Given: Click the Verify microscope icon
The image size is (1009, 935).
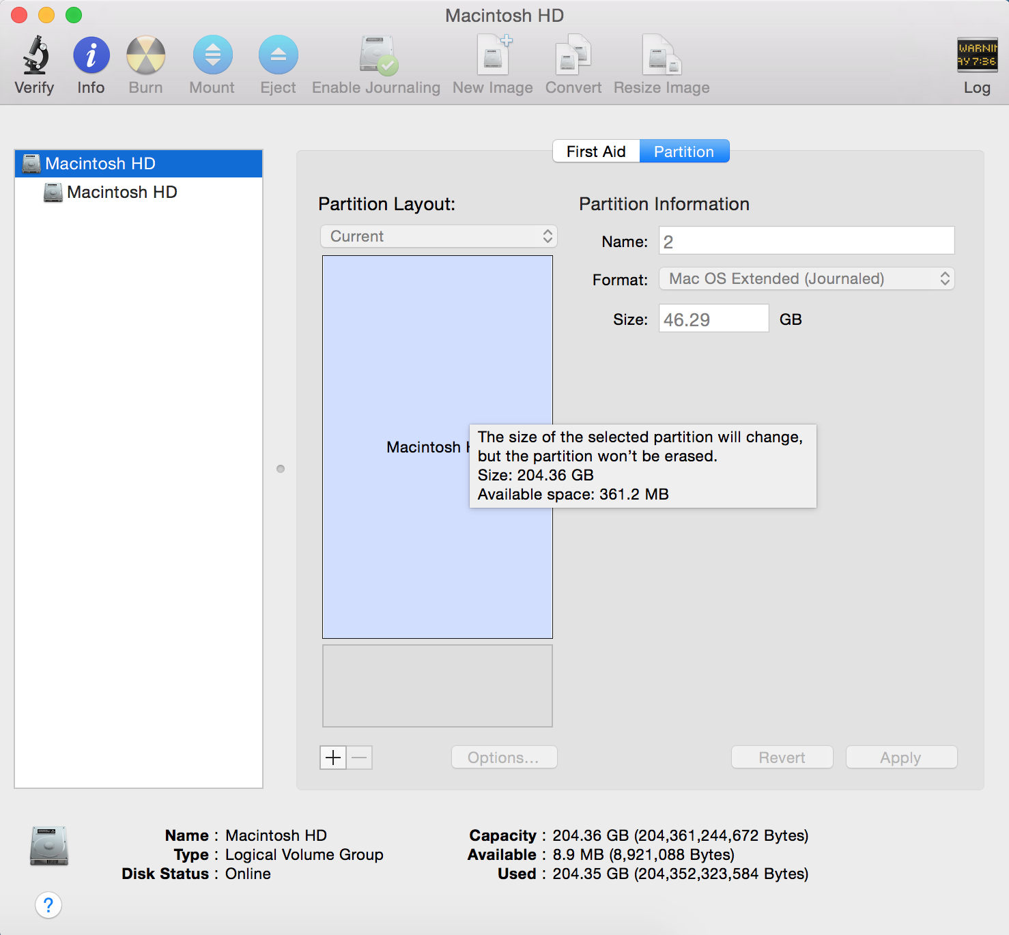Looking at the screenshot, I should click(x=35, y=55).
